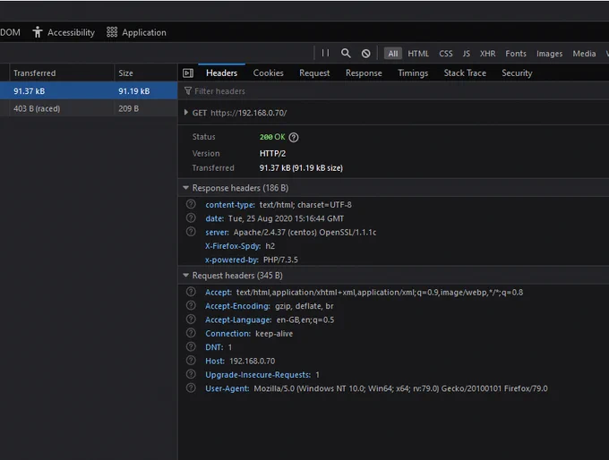Click the x-powered-by header name
The height and width of the screenshot is (460, 609).
point(231,260)
